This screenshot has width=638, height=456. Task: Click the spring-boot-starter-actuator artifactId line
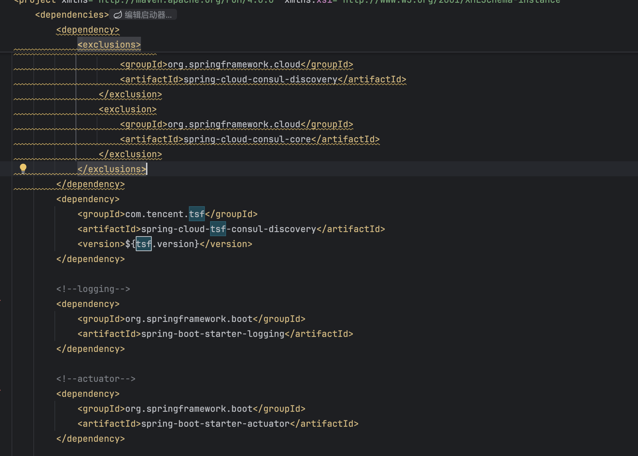[218, 424]
